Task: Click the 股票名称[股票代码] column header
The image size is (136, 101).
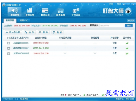Action: [x=19, y=38]
